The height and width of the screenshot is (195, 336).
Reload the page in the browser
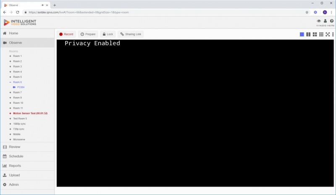coord(18,13)
